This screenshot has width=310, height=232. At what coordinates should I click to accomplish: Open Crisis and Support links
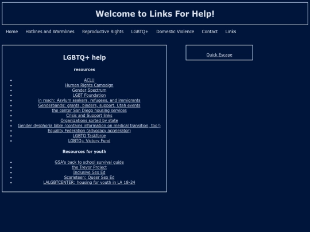coord(89,115)
